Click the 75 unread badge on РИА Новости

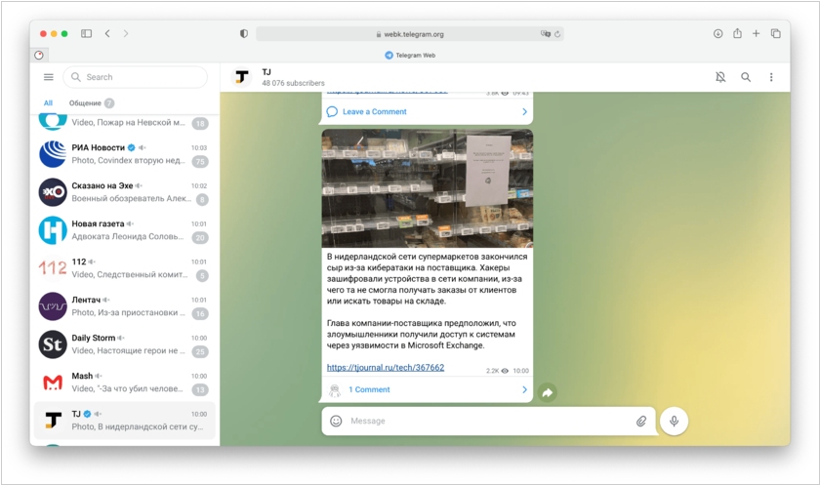[200, 161]
